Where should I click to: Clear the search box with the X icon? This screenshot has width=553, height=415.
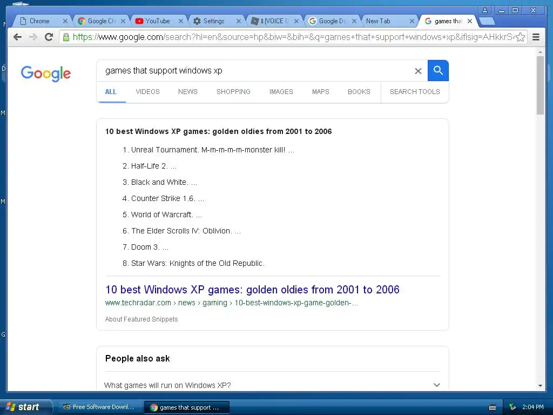(418, 71)
